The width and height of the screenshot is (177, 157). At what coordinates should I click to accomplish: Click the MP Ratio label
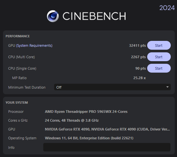coord(19,78)
